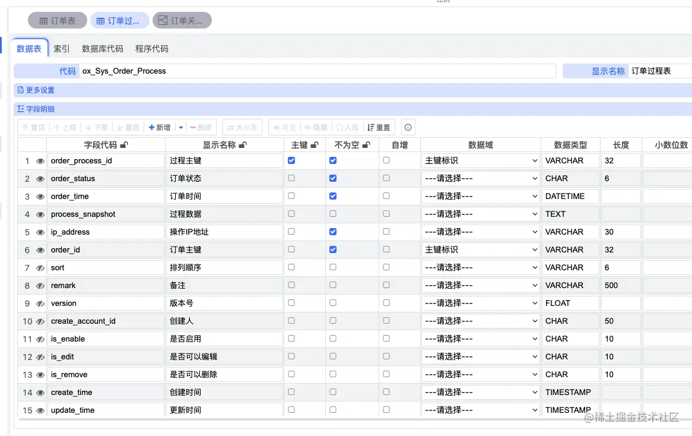Toggle the lock icon on 不为空 header
Screen dimensions: 692x436
366,144
